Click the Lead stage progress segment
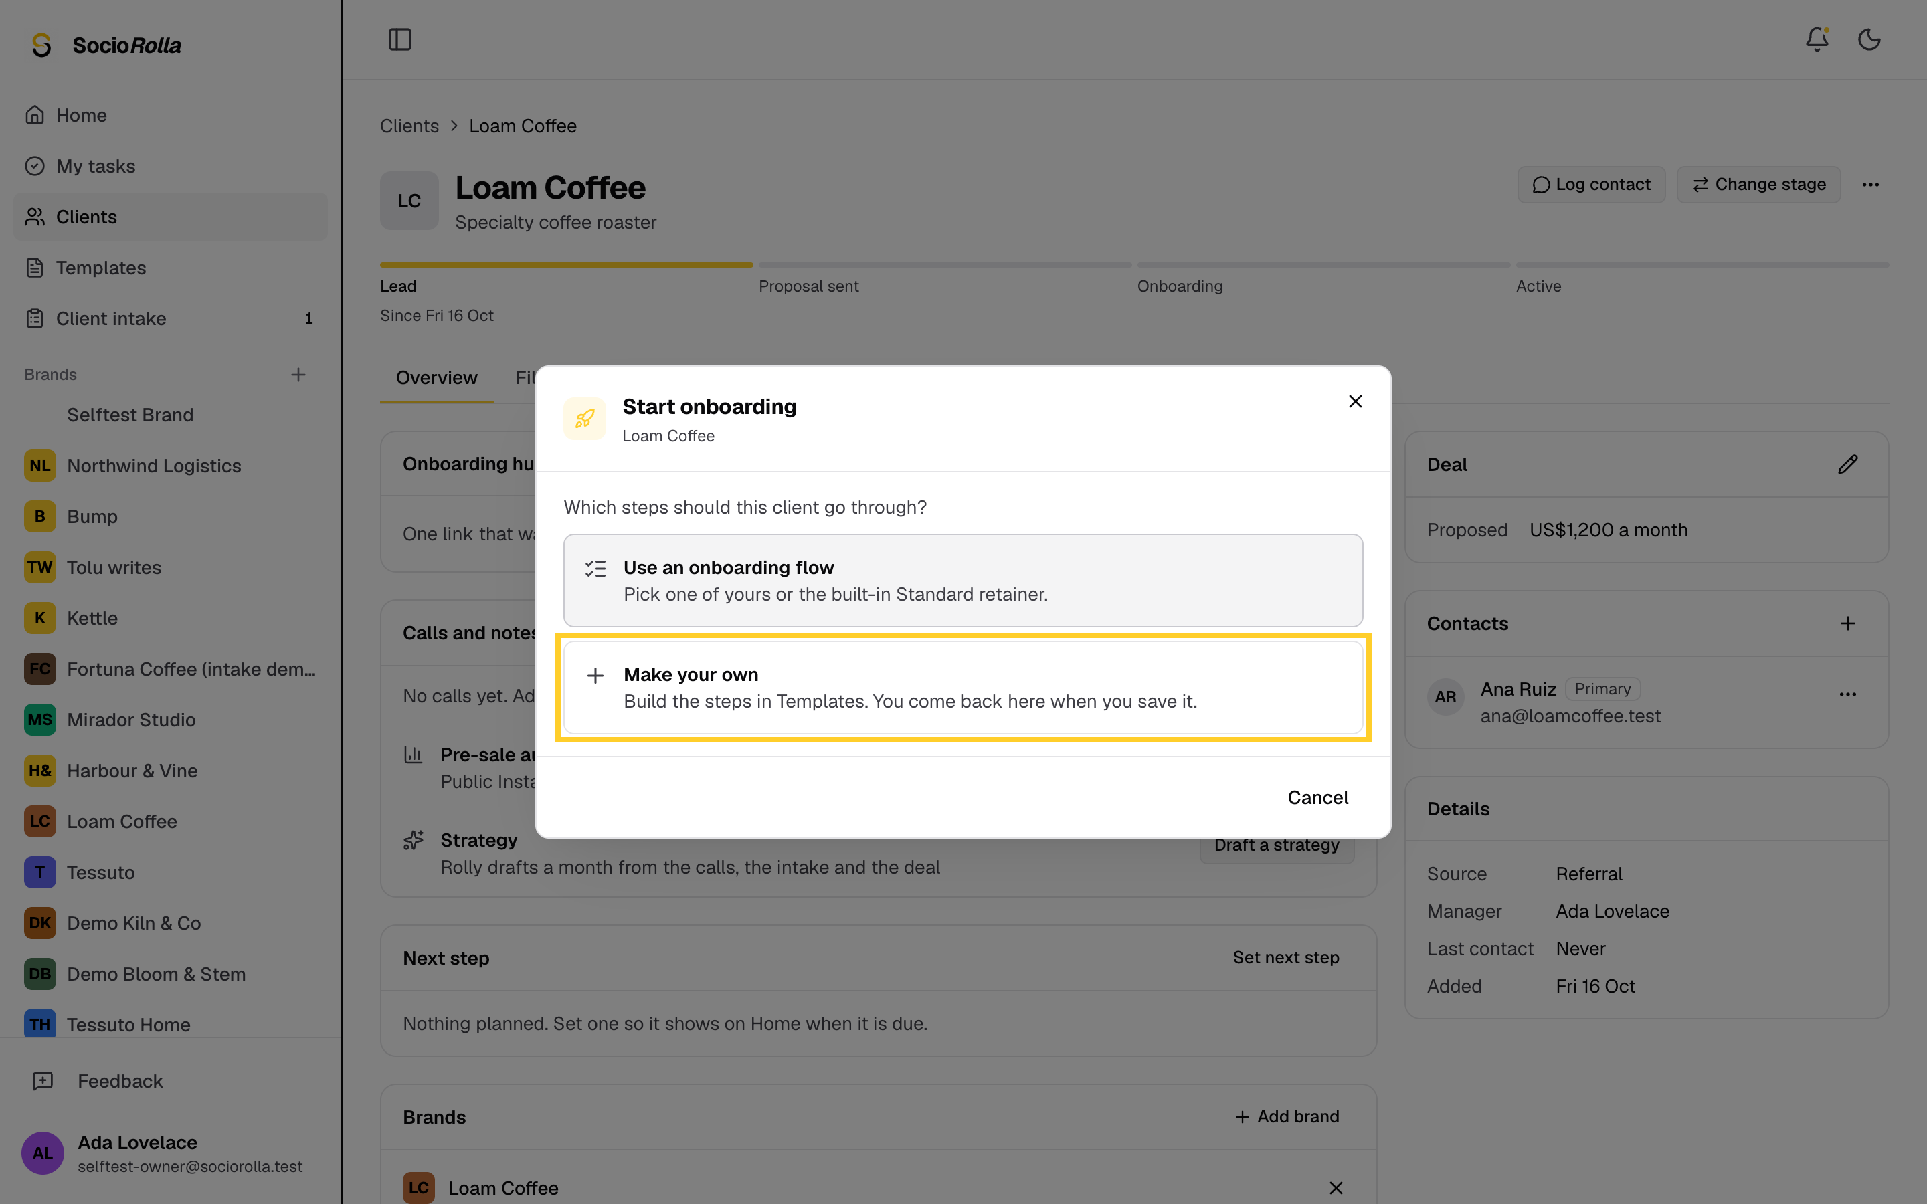 pos(566,264)
